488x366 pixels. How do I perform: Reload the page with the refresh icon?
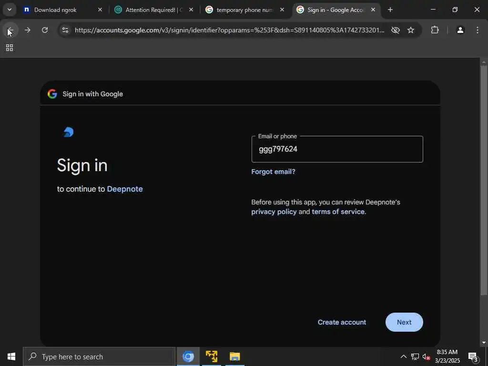[x=45, y=30]
